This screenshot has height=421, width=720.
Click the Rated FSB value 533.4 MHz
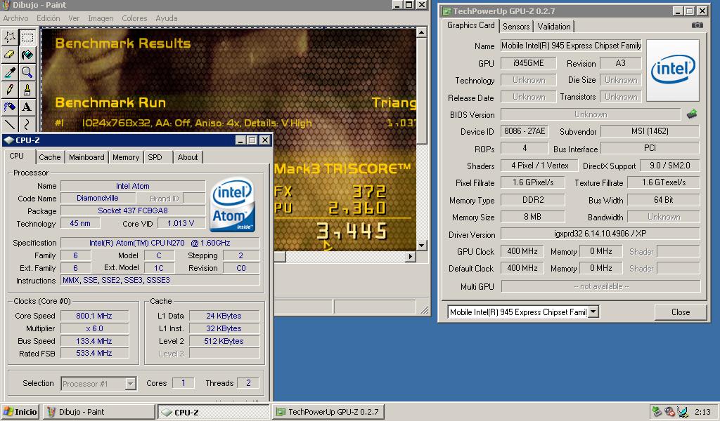point(94,353)
